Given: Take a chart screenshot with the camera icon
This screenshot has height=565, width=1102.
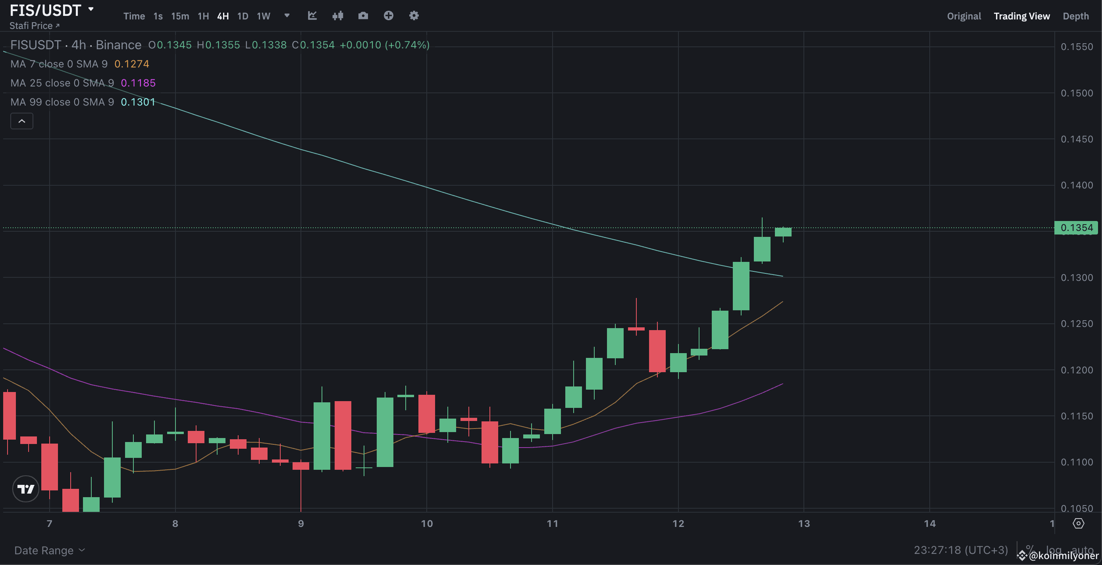Looking at the screenshot, I should pos(363,16).
